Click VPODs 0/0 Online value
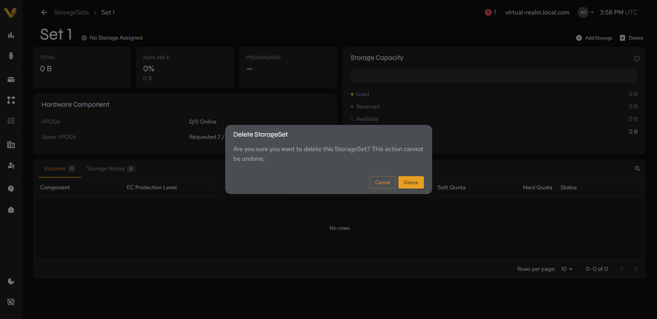The height and width of the screenshot is (319, 657). pos(203,122)
